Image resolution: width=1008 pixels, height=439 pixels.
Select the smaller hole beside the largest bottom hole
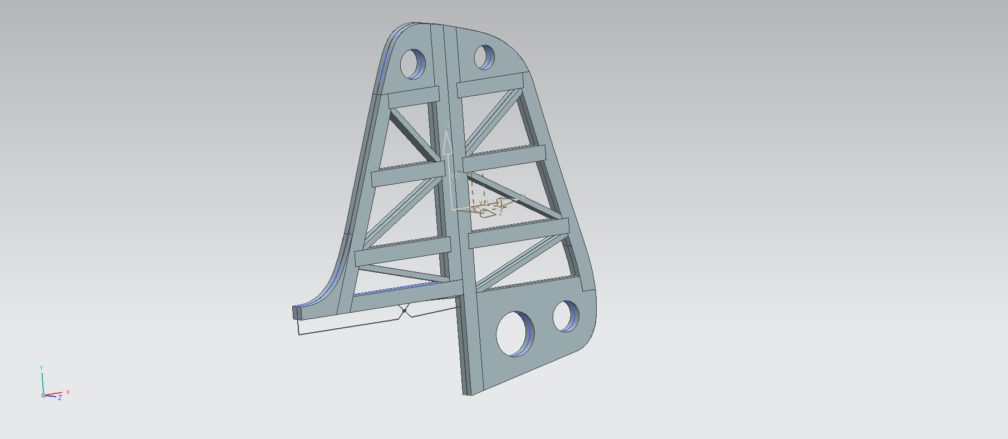(x=564, y=317)
